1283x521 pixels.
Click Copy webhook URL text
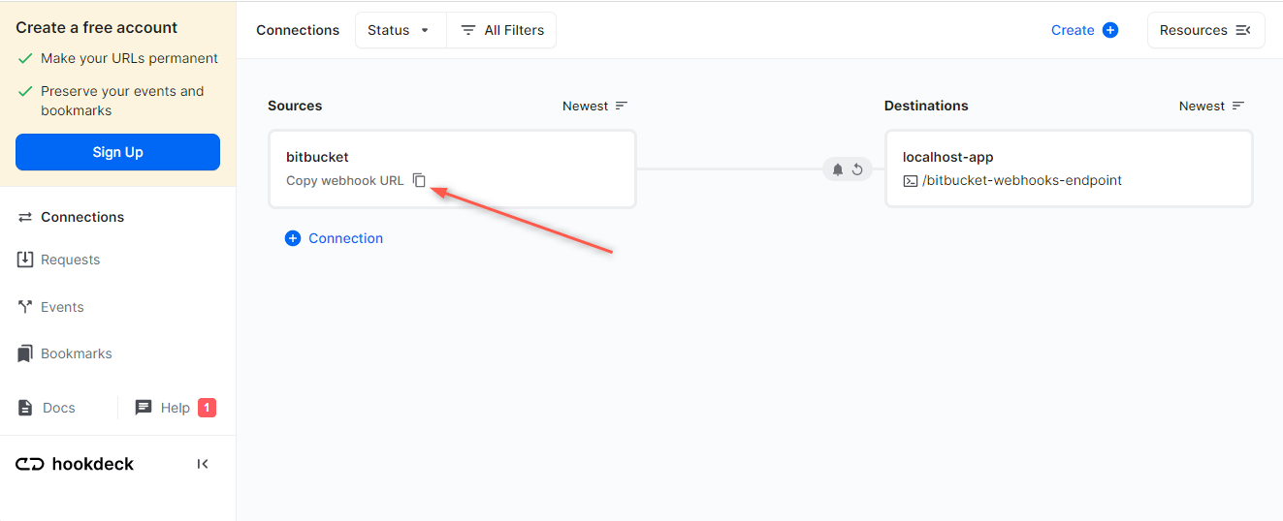(x=344, y=180)
